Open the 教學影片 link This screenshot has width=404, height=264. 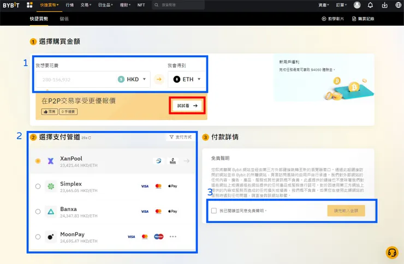point(332,19)
